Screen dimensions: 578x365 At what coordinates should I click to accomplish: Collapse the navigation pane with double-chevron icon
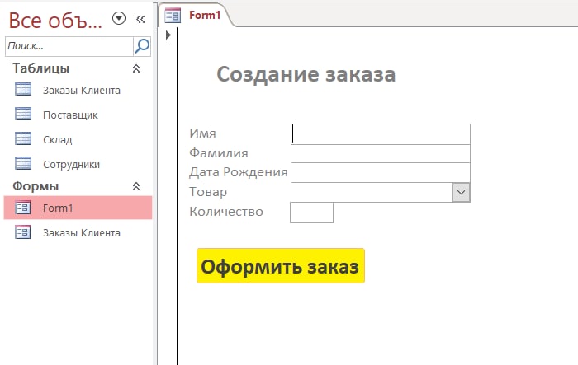(140, 19)
